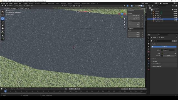Open the View Layer properties tab icon

(x=149, y=46)
